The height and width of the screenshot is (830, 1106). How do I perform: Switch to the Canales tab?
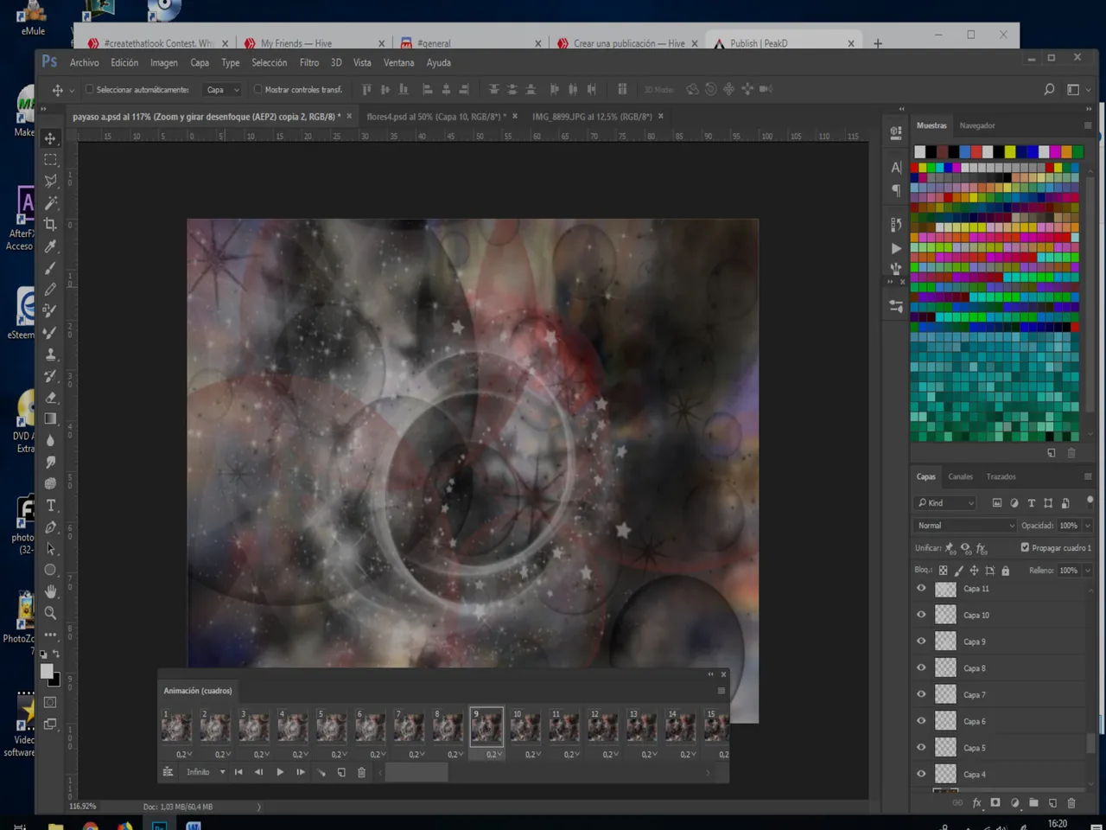[x=960, y=476]
